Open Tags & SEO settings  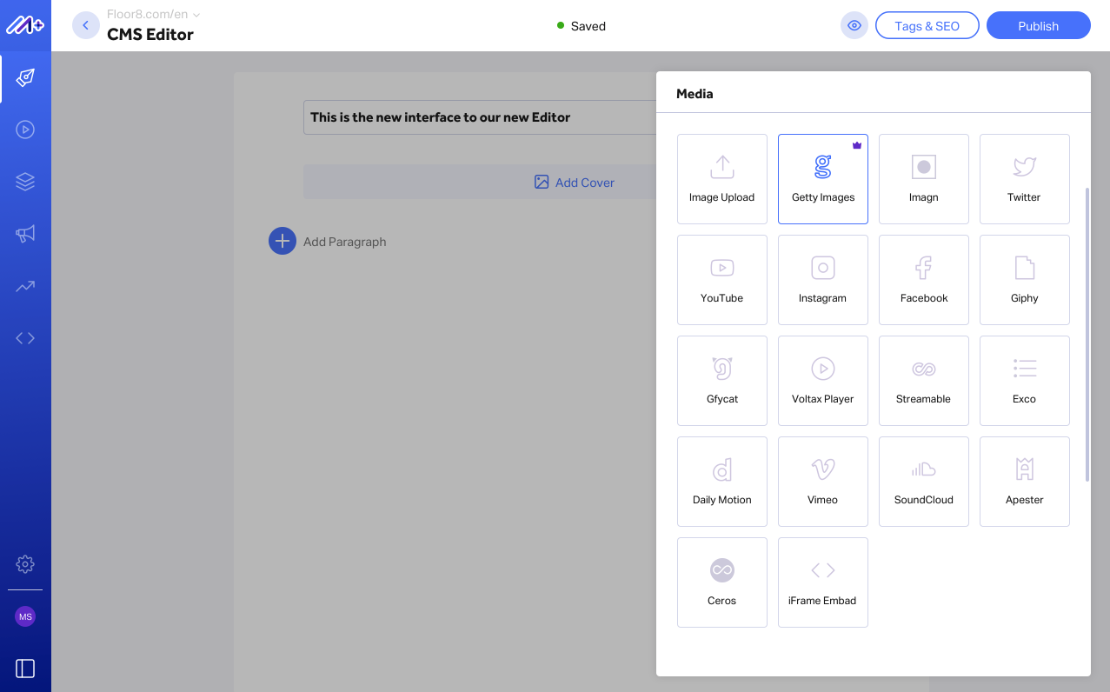pos(927,25)
